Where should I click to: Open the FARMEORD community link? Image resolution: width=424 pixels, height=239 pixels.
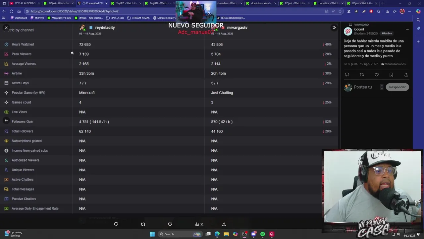pyautogui.click(x=361, y=25)
